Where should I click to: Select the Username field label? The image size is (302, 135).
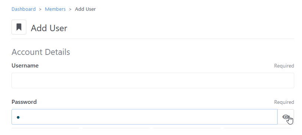(25, 66)
